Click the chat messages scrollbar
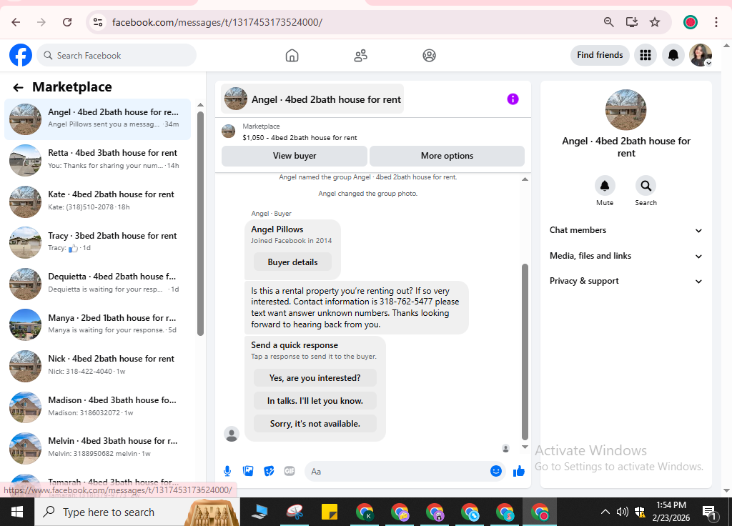This screenshot has height=526, width=732. coord(525,352)
